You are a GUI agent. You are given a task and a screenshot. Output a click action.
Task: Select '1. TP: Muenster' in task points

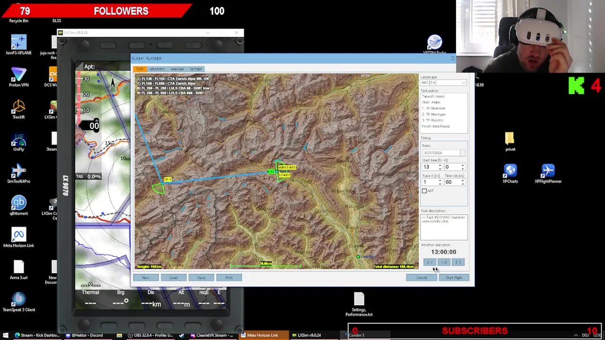pyautogui.click(x=434, y=109)
